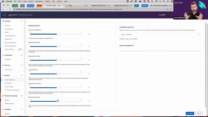Close the Relevance Tuning Overview tab
The image size is (208, 117).
pos(108,5)
